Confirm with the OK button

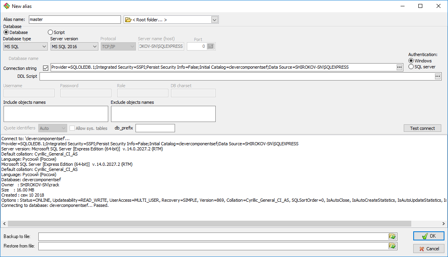pyautogui.click(x=429, y=236)
